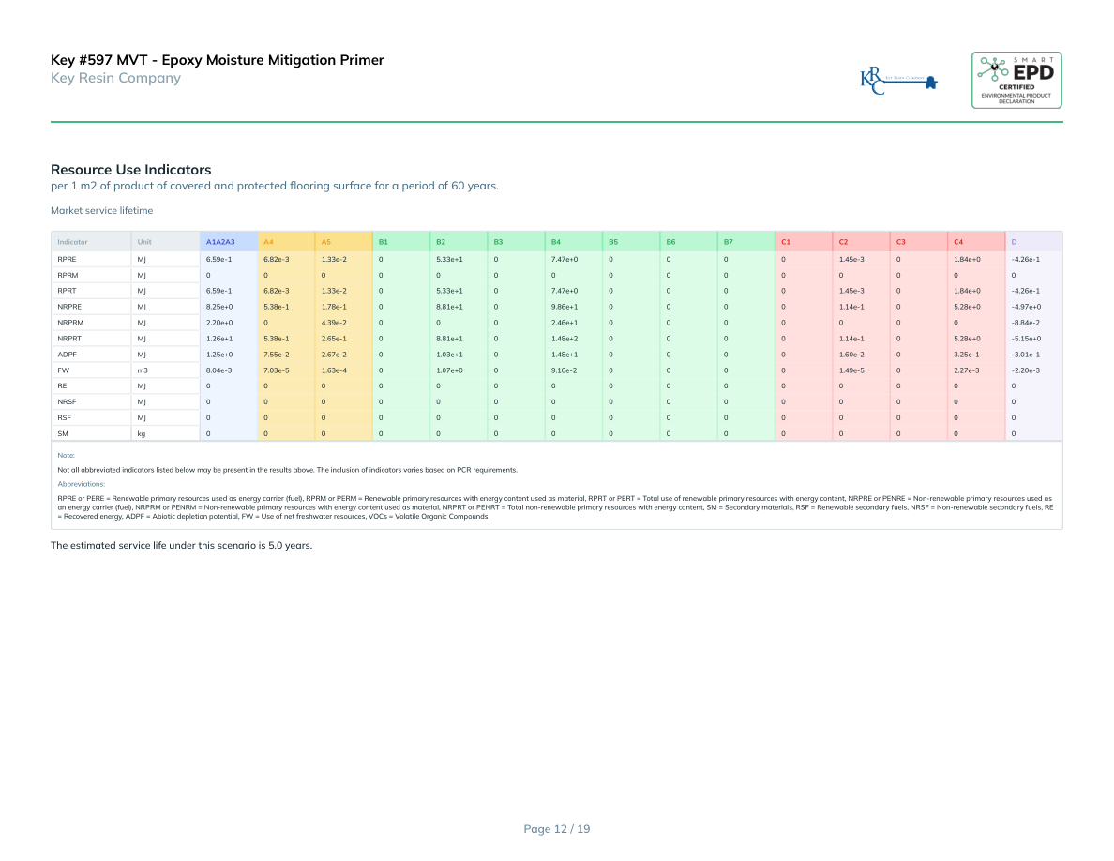Screen dimensions: 1114x861
Task: Click the Abbreviations label under the table
Action: (81, 484)
